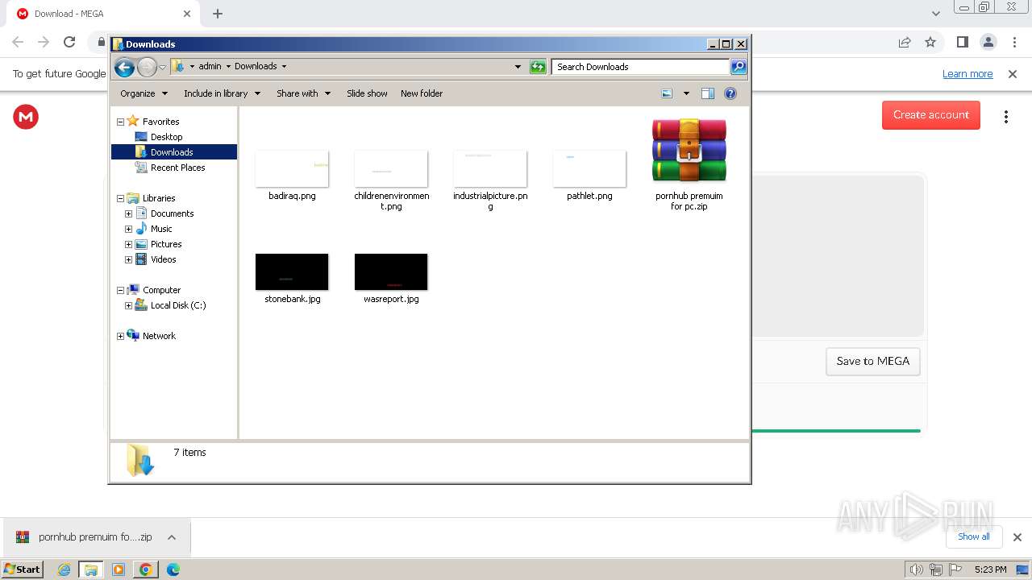Open Chrome three-dot menu
This screenshot has height=580, width=1032.
click(x=1014, y=42)
